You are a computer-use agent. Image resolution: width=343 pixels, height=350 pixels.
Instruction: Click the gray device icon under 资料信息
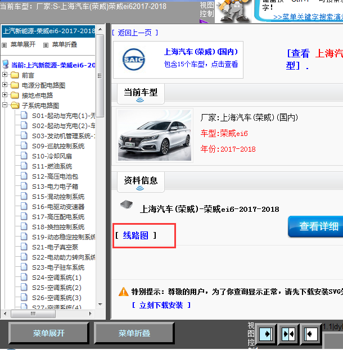pos(127,204)
